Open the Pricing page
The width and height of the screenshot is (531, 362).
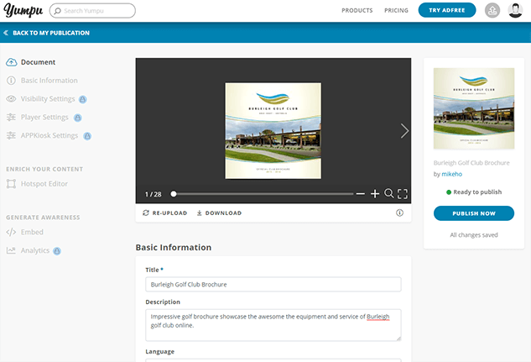point(396,11)
